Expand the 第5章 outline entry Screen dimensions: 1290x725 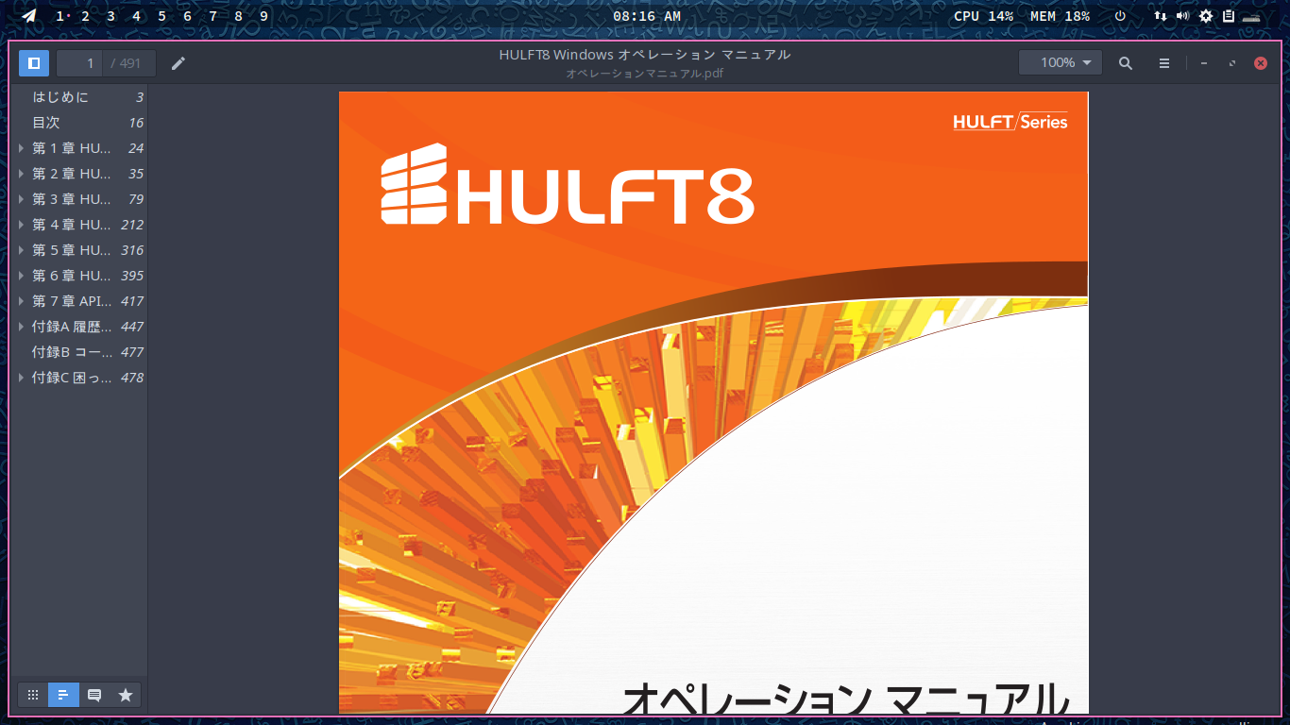(22, 250)
